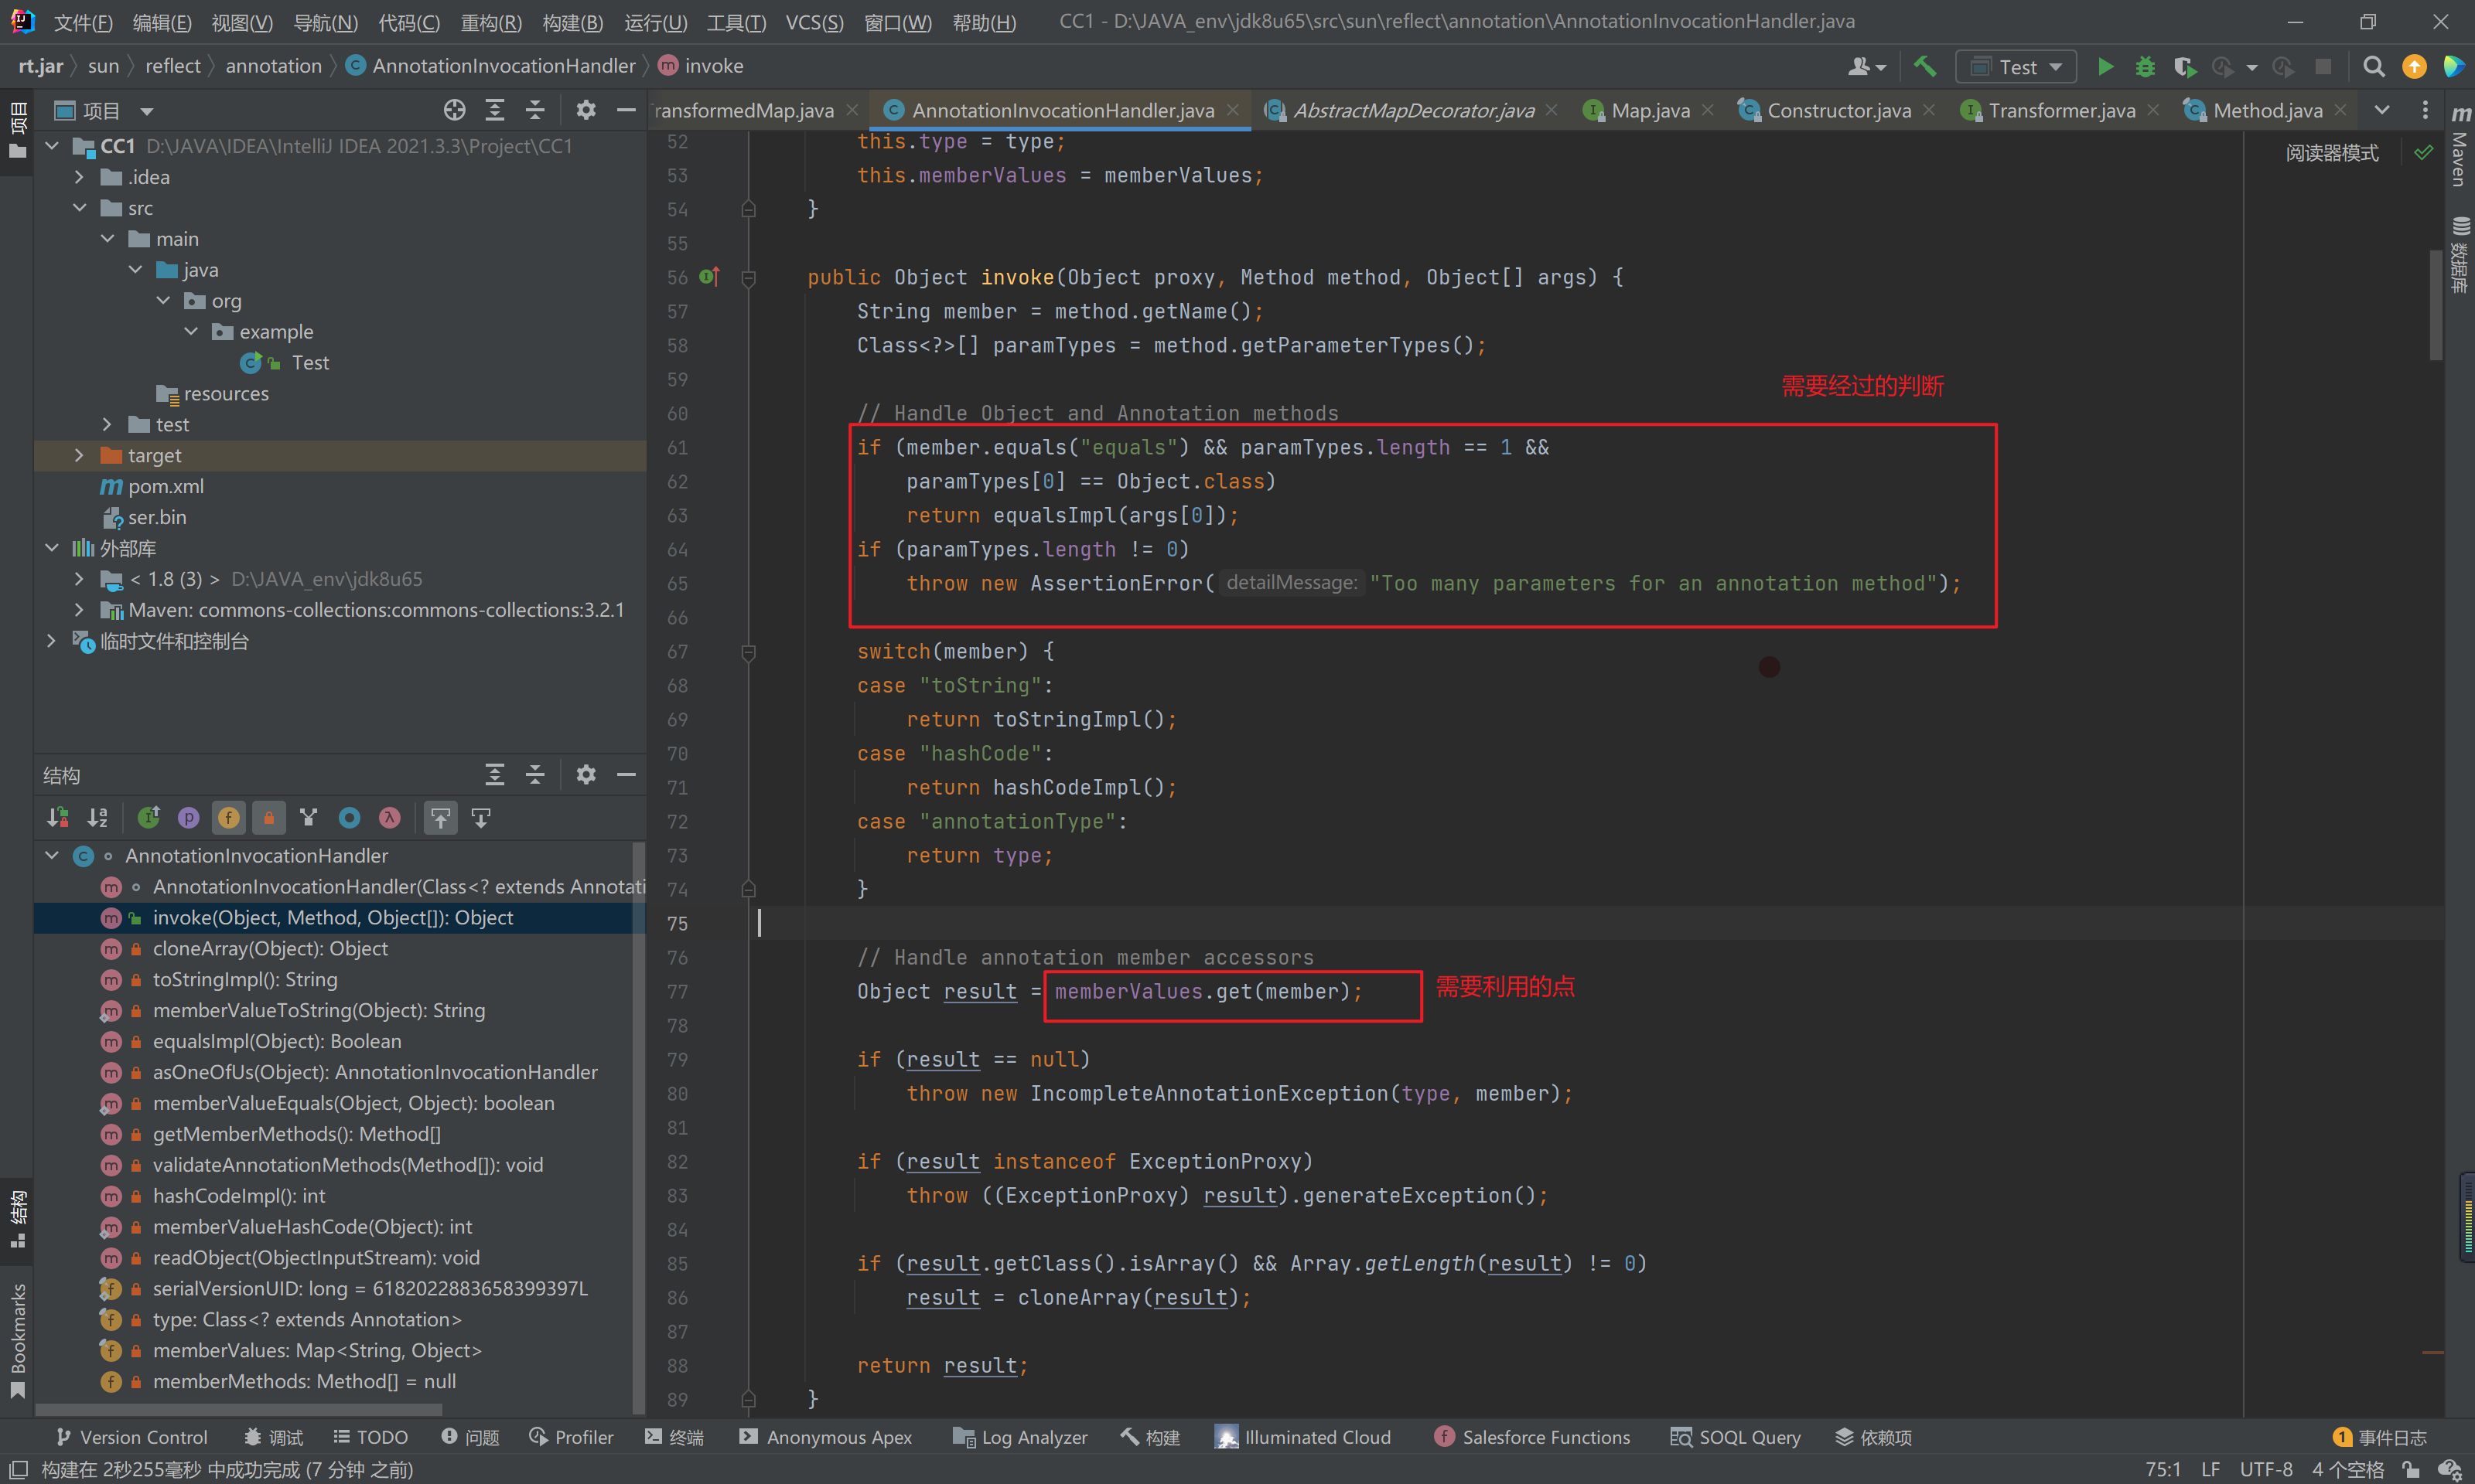Expand the target folder
The height and width of the screenshot is (1484, 2475).
click(x=79, y=456)
